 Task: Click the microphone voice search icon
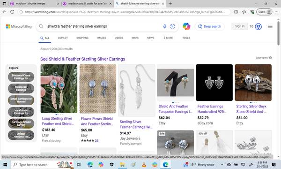(164, 26)
